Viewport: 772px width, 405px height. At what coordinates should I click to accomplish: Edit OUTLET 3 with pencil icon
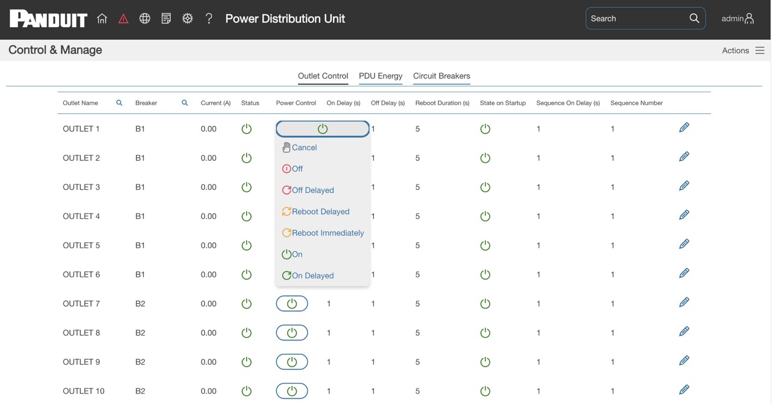click(684, 186)
